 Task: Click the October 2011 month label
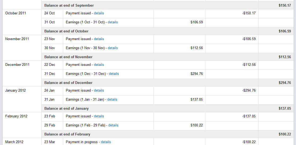click(16, 13)
